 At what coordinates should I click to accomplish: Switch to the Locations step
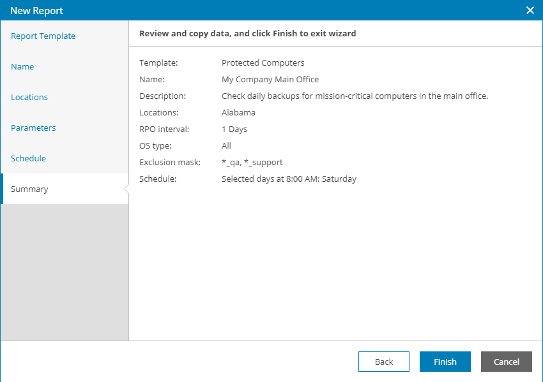pyautogui.click(x=29, y=98)
